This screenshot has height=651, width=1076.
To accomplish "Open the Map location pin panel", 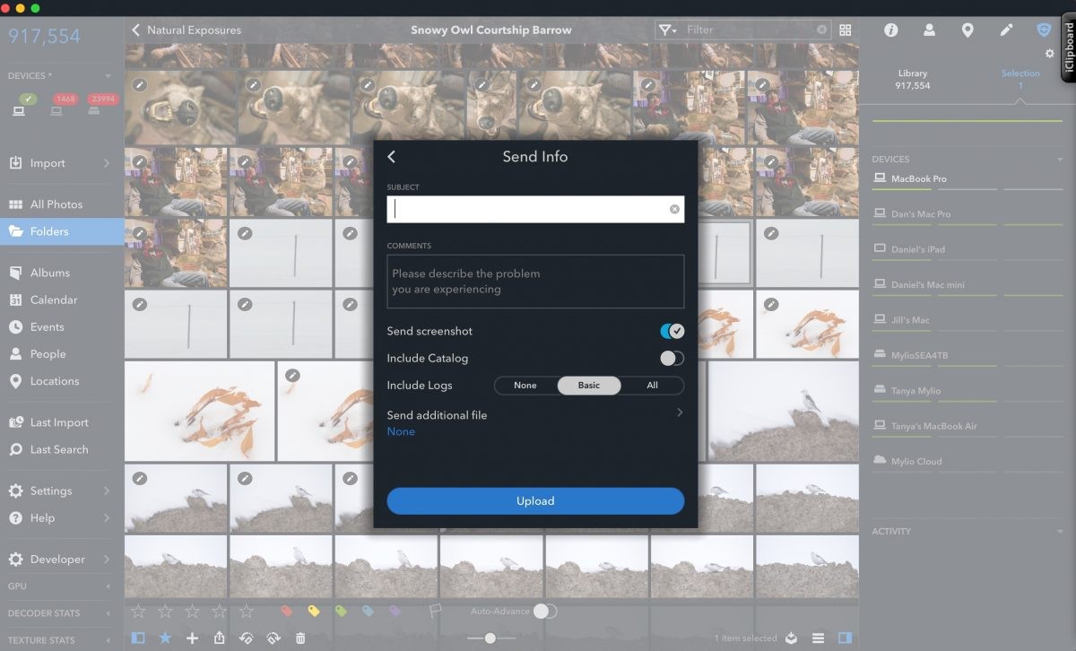I will click(x=968, y=30).
